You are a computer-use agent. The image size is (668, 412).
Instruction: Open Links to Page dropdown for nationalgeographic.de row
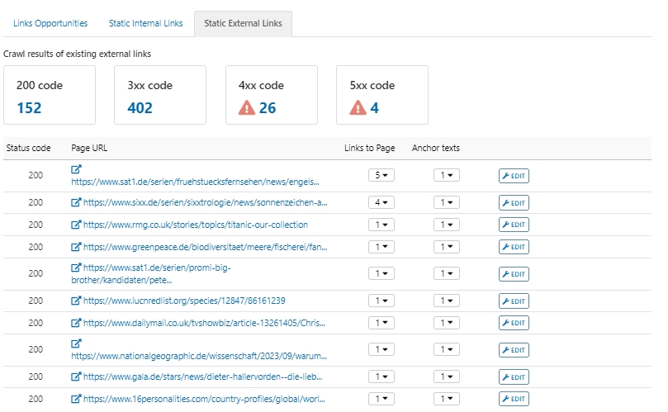[x=381, y=349]
